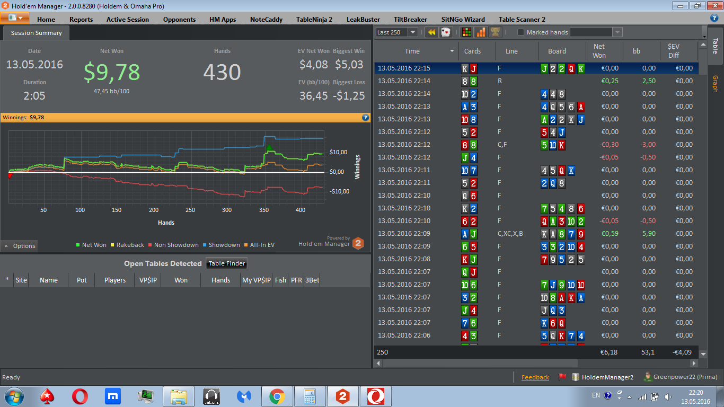The width and height of the screenshot is (724, 407).
Task: Click the Fish column header
Action: 280,280
